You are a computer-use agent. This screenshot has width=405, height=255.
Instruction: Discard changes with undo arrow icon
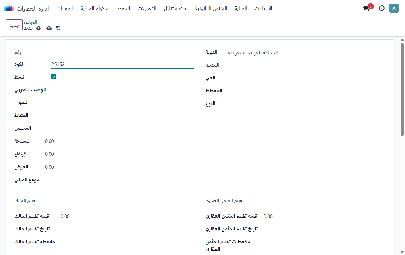(x=58, y=28)
